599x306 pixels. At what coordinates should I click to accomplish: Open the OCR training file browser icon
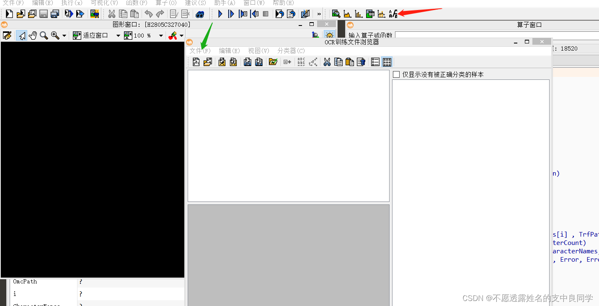tap(393, 14)
